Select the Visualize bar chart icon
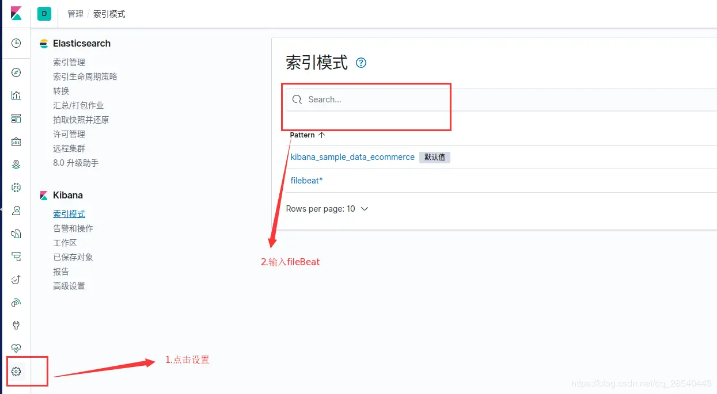Image resolution: width=717 pixels, height=394 pixels. [x=16, y=95]
